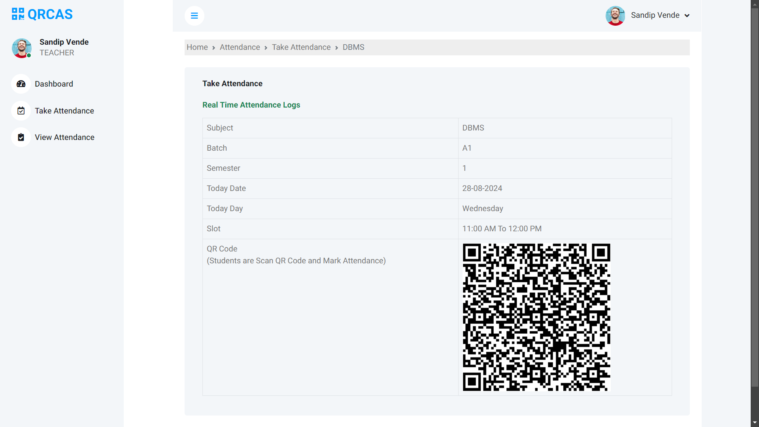Navigate to the DBMS breadcrumb entry

point(353,47)
